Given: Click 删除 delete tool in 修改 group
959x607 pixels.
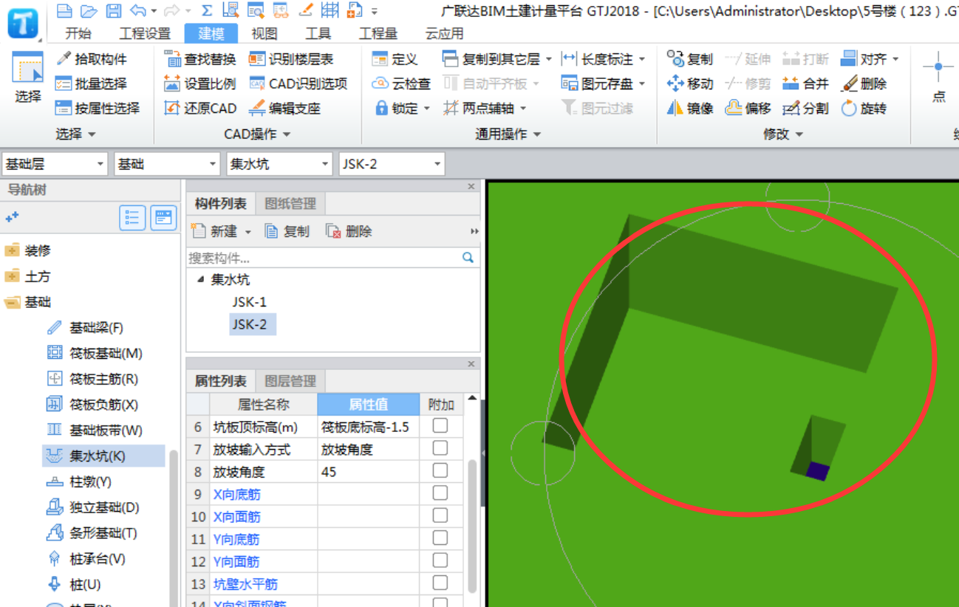Looking at the screenshot, I should [x=864, y=83].
